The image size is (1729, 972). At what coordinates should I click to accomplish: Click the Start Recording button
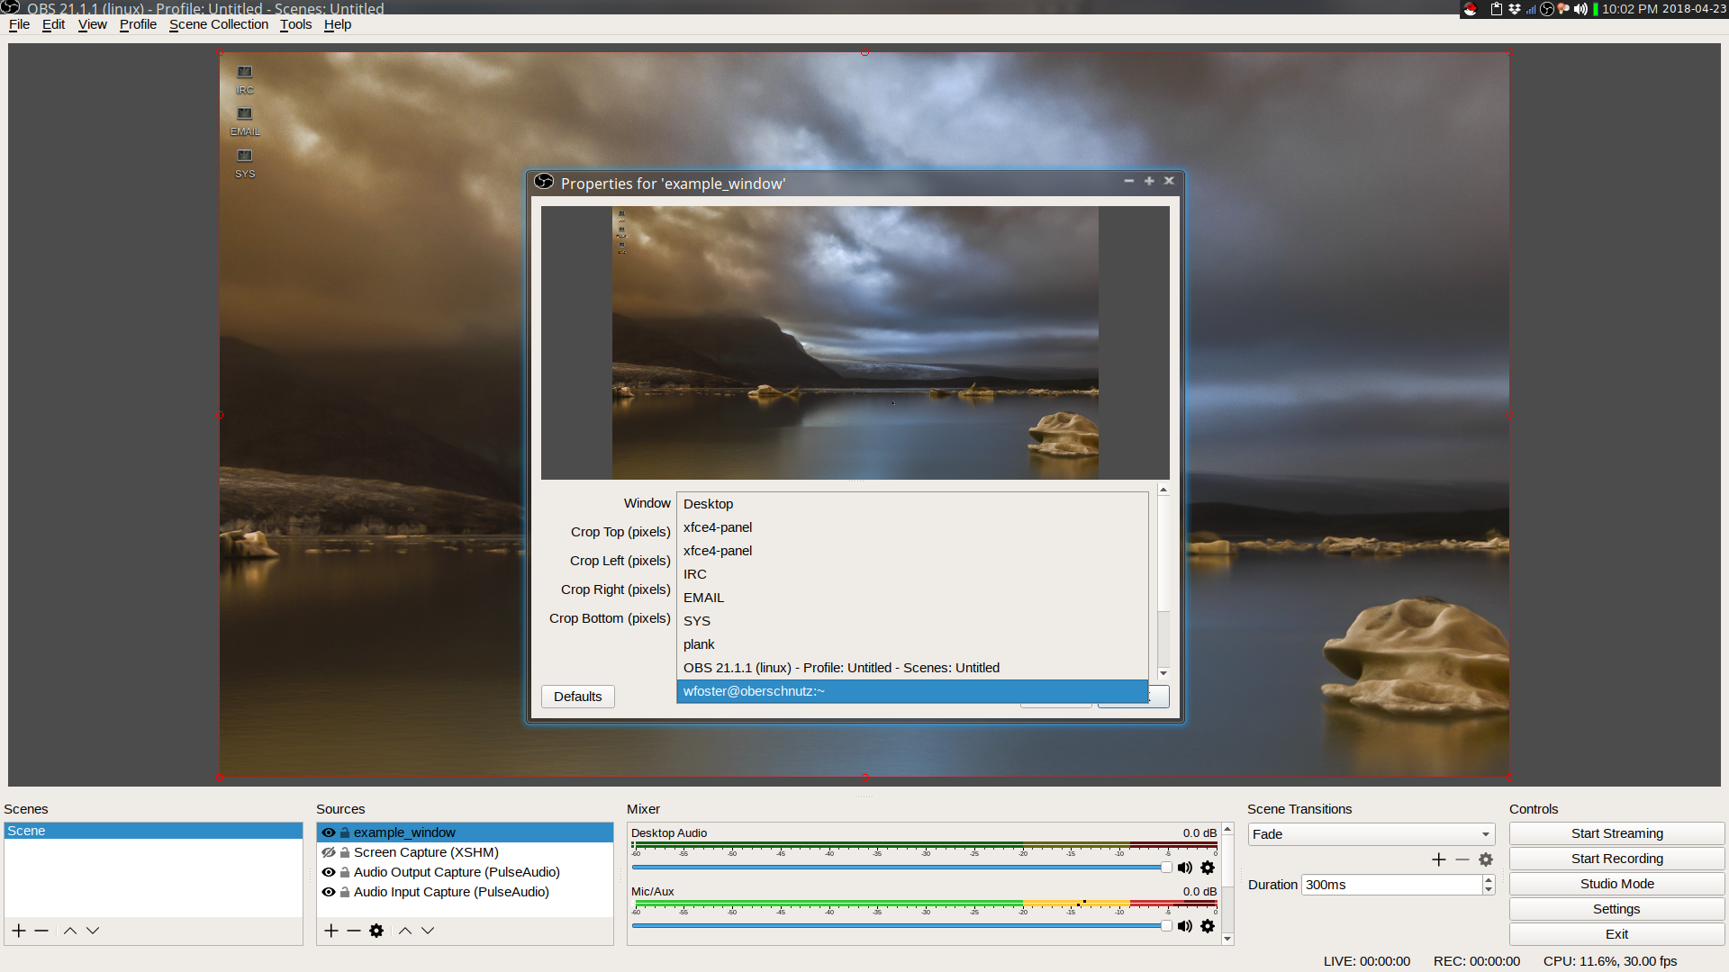tap(1616, 859)
